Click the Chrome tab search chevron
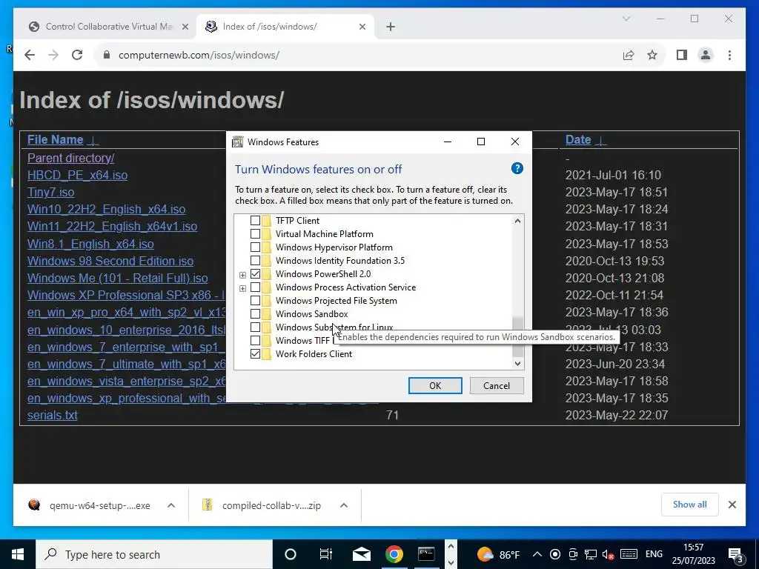 [x=626, y=19]
